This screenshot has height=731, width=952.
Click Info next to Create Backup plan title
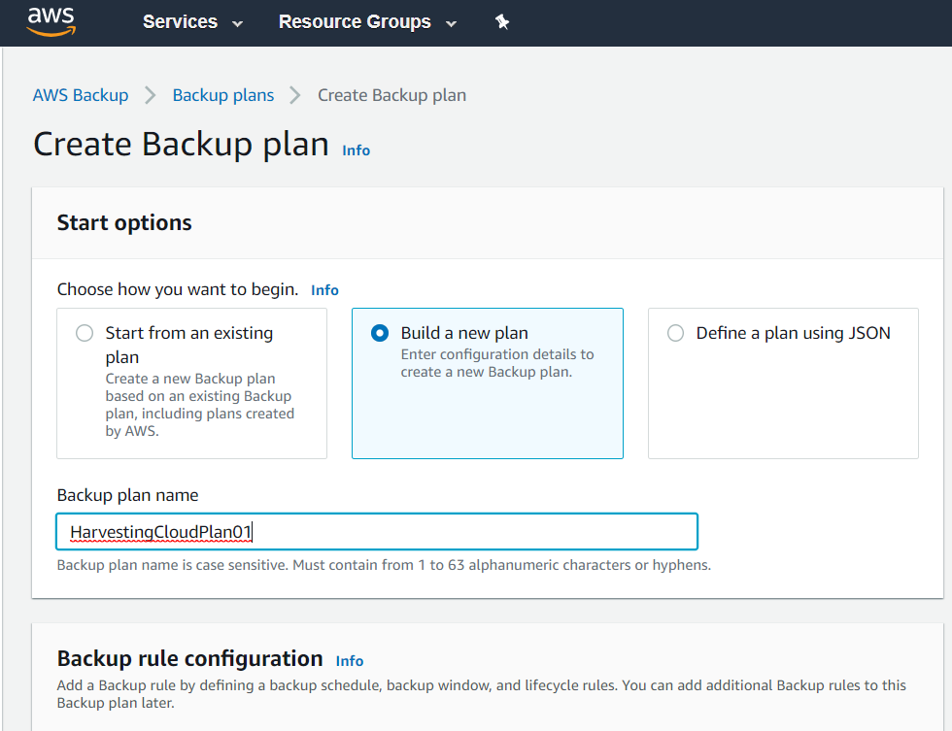[x=356, y=150]
